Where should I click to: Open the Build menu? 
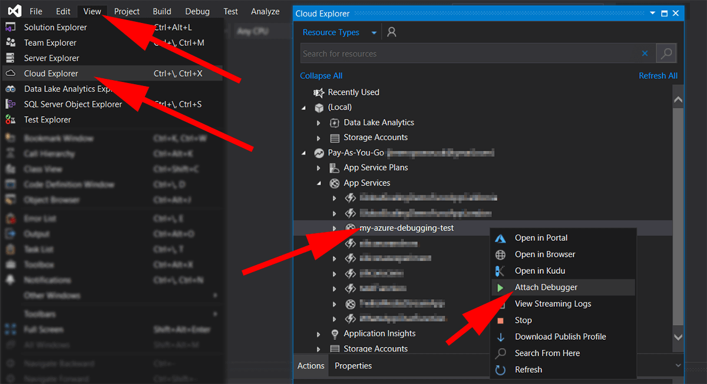[x=162, y=11]
